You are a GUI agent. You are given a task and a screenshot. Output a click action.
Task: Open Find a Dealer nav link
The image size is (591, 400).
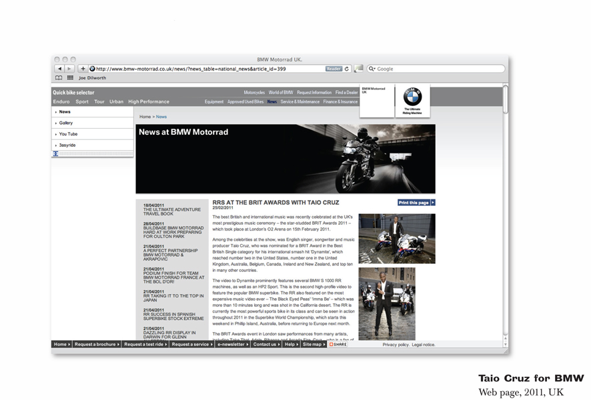347,92
